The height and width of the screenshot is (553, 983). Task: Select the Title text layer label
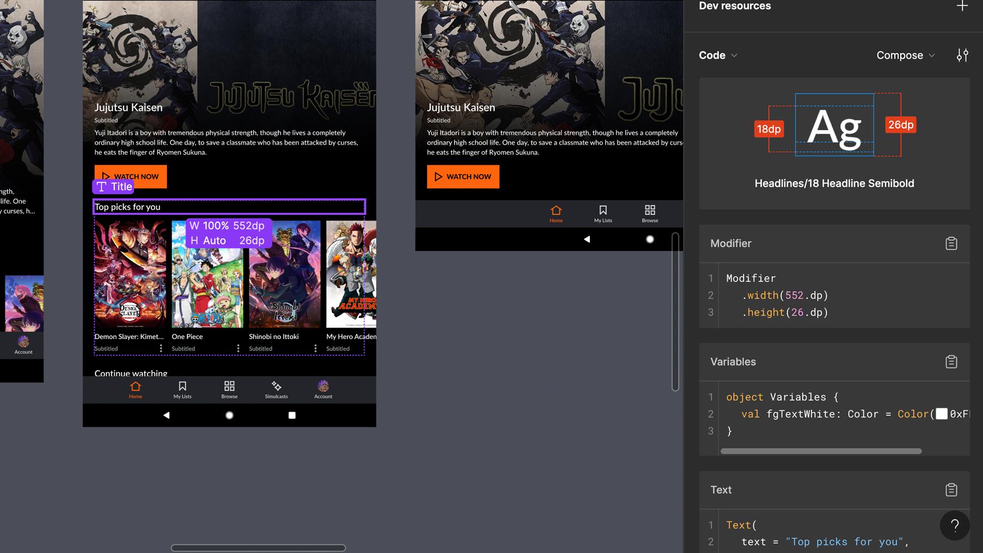114,187
